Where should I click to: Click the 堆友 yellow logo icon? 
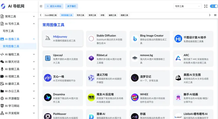tap(91, 97)
